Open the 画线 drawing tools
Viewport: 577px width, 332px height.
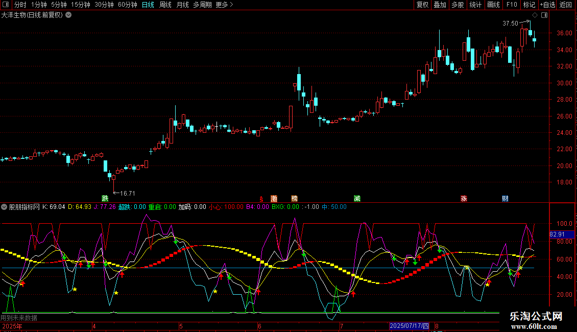pos(493,5)
